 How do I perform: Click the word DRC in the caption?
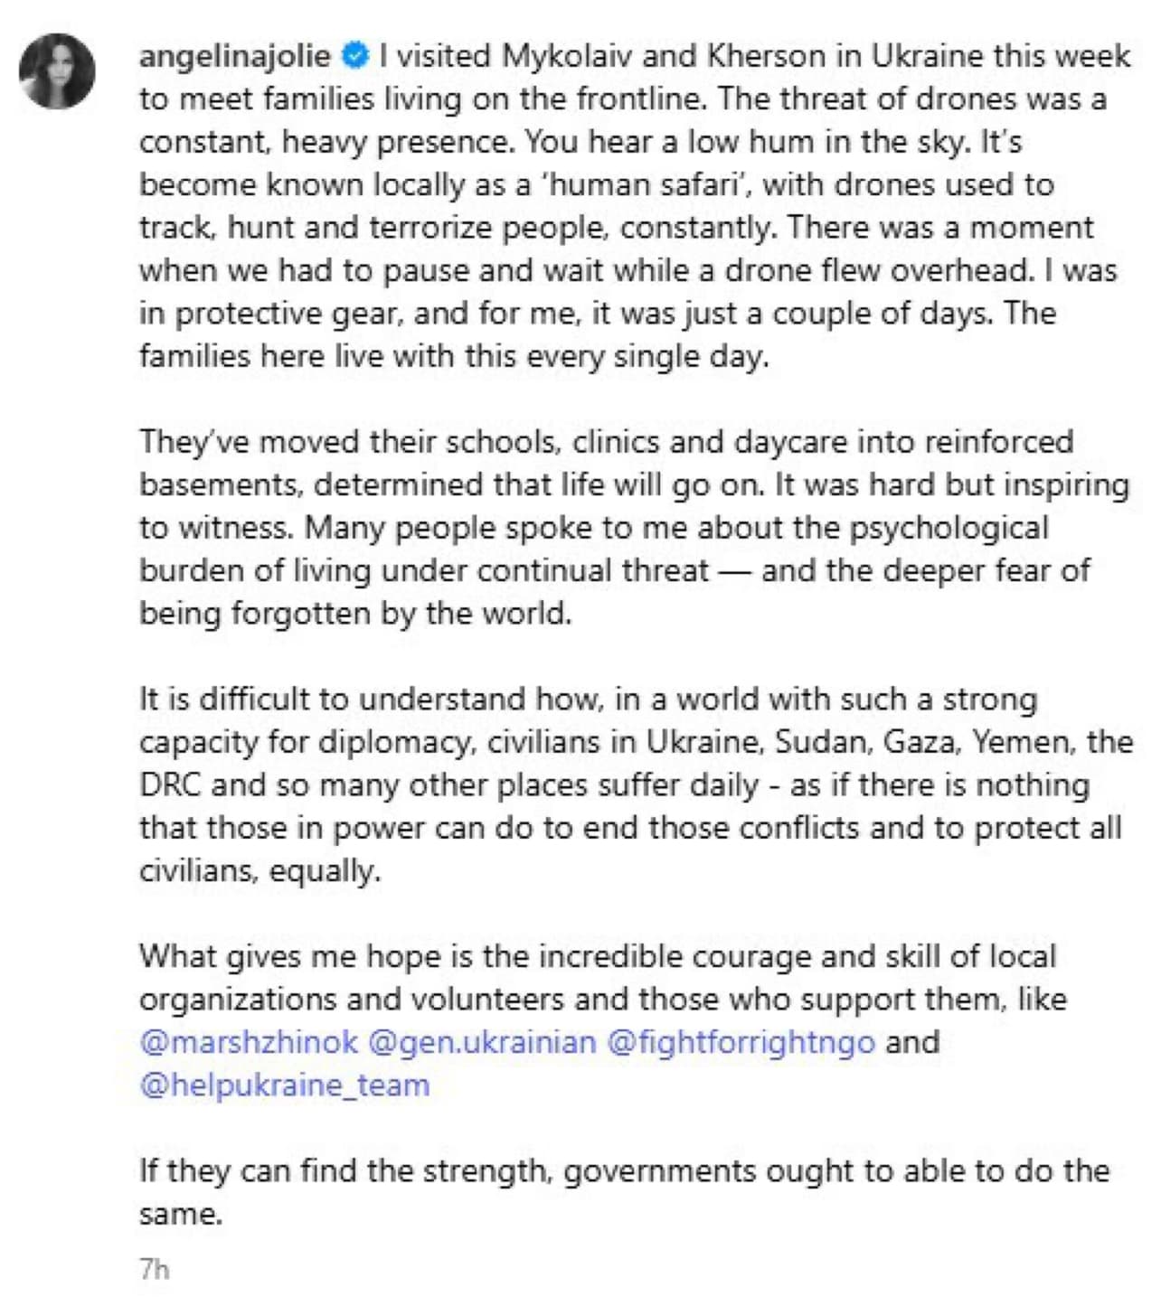[170, 784]
